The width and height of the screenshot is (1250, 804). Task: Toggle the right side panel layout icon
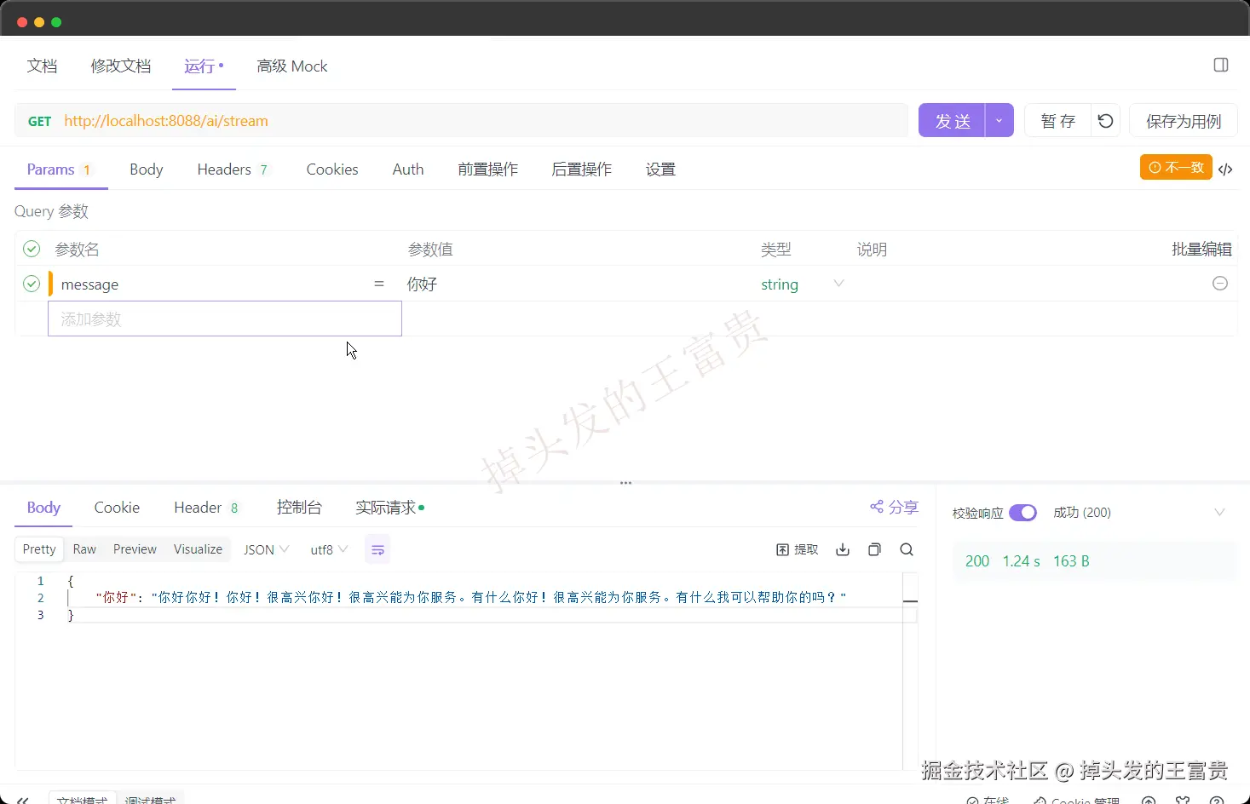click(x=1220, y=66)
